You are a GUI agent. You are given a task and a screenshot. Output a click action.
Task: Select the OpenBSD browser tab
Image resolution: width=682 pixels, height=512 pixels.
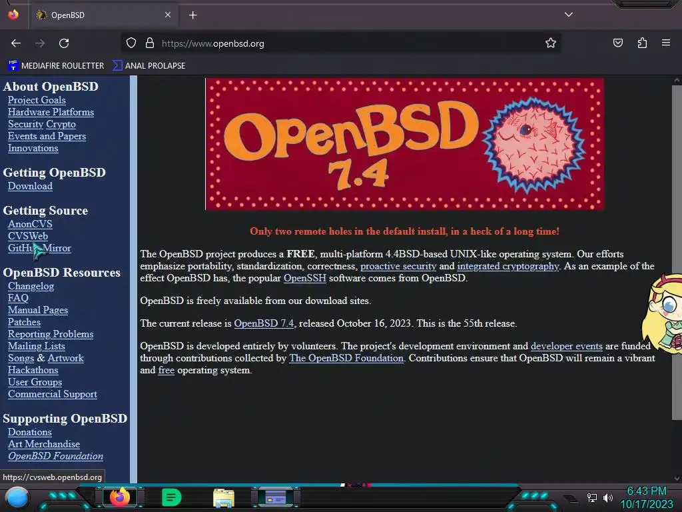[103, 15]
